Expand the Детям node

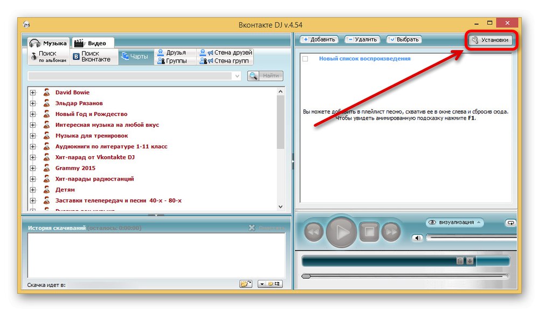pyautogui.click(x=33, y=190)
